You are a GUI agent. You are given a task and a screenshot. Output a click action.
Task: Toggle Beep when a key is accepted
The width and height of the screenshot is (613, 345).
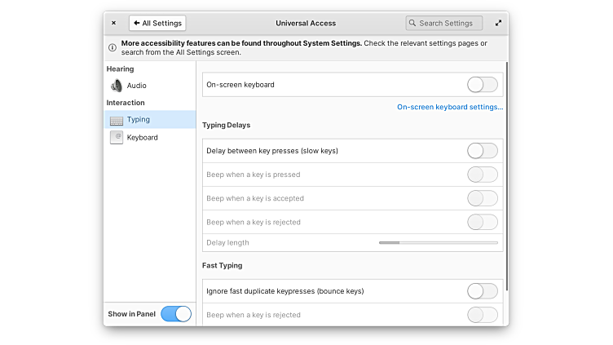click(x=482, y=198)
